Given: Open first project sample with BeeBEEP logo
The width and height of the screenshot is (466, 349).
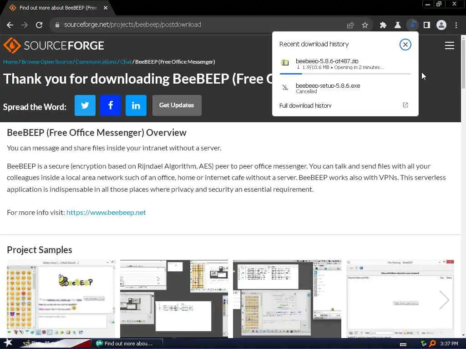Looking at the screenshot, I should 61,299.
